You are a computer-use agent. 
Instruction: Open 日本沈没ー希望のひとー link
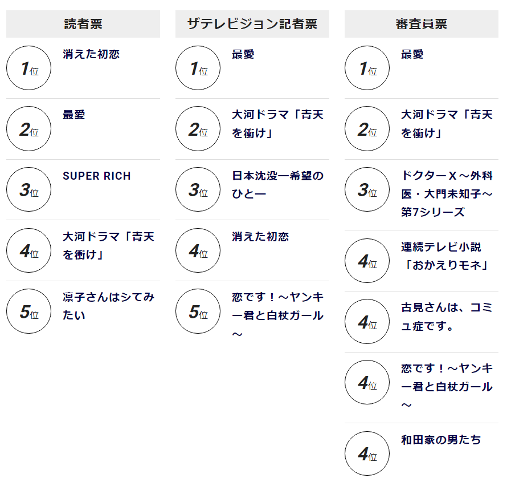[x=278, y=185]
